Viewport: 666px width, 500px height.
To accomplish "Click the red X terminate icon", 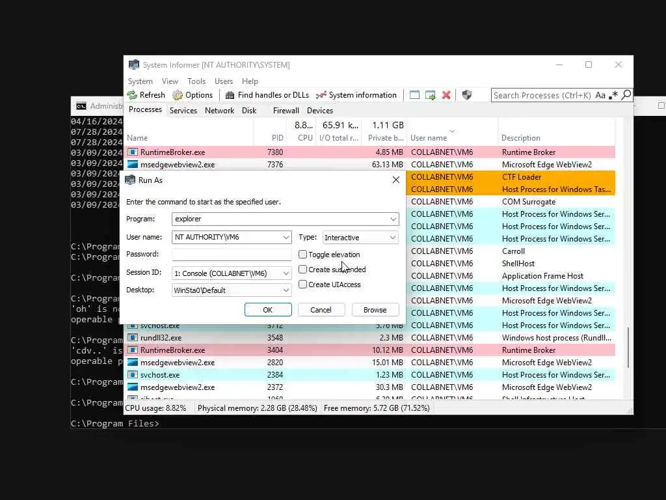I will [446, 95].
